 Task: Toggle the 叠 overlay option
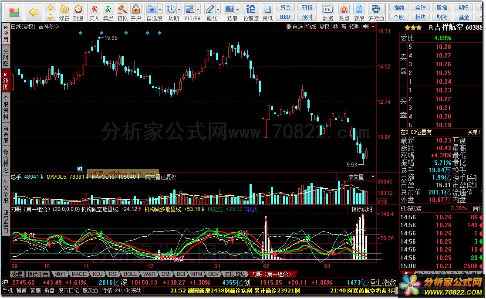335,27
